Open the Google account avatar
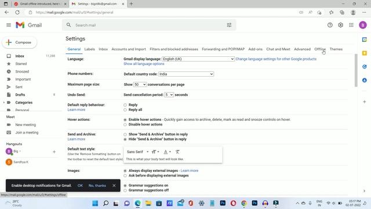 [x=363, y=25]
